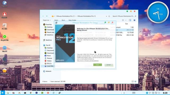170x95 pixels.
Task: Go back in File Explorer
Action: [x=43, y=16]
